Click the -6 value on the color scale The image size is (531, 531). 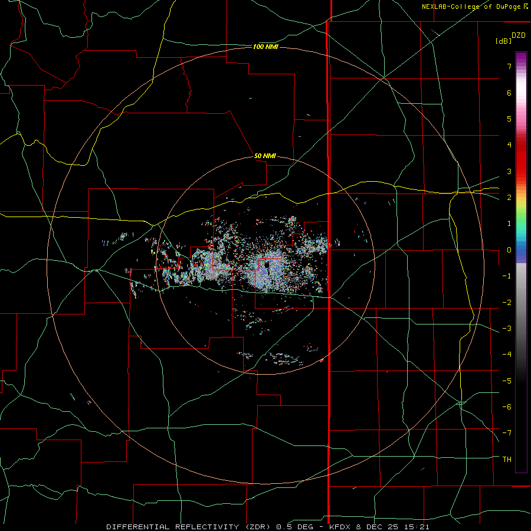click(507, 407)
